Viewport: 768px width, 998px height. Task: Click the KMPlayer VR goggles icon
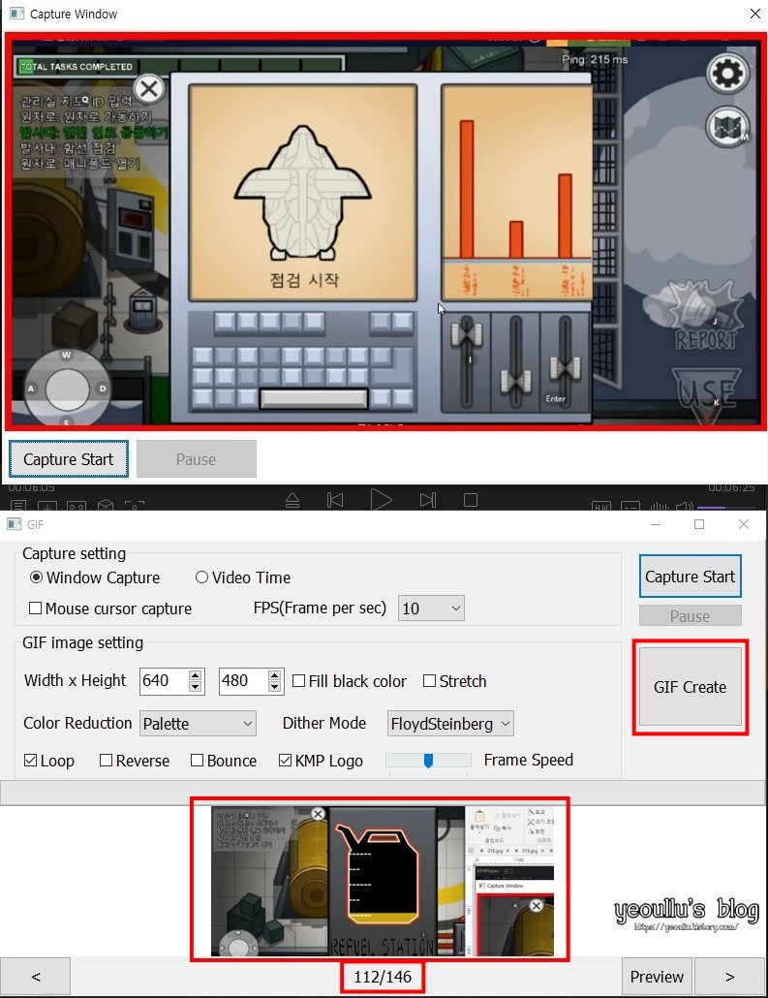[77, 506]
